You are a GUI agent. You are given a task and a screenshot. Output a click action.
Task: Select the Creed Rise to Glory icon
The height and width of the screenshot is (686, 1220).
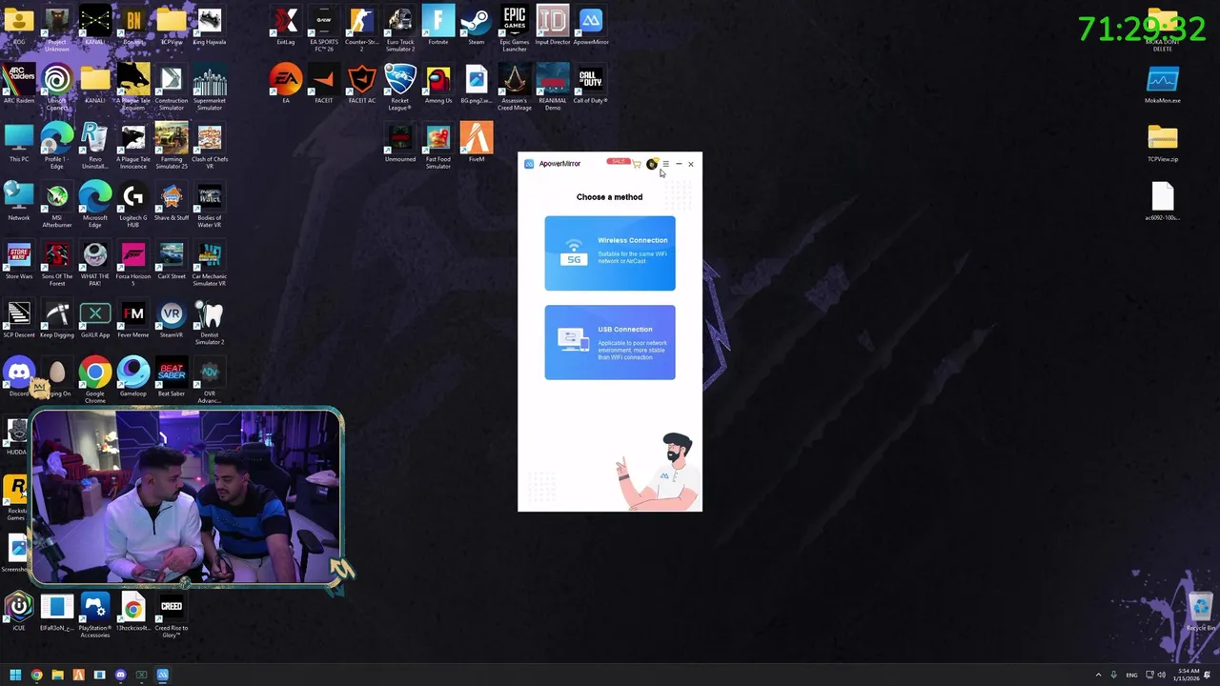(x=172, y=614)
